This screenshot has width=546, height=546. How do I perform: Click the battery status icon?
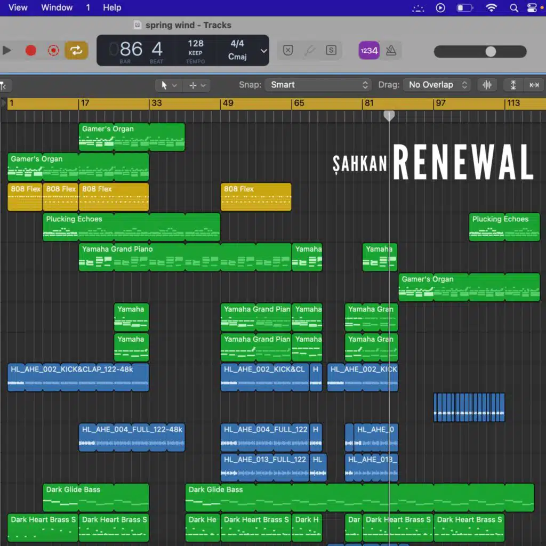point(464,7)
